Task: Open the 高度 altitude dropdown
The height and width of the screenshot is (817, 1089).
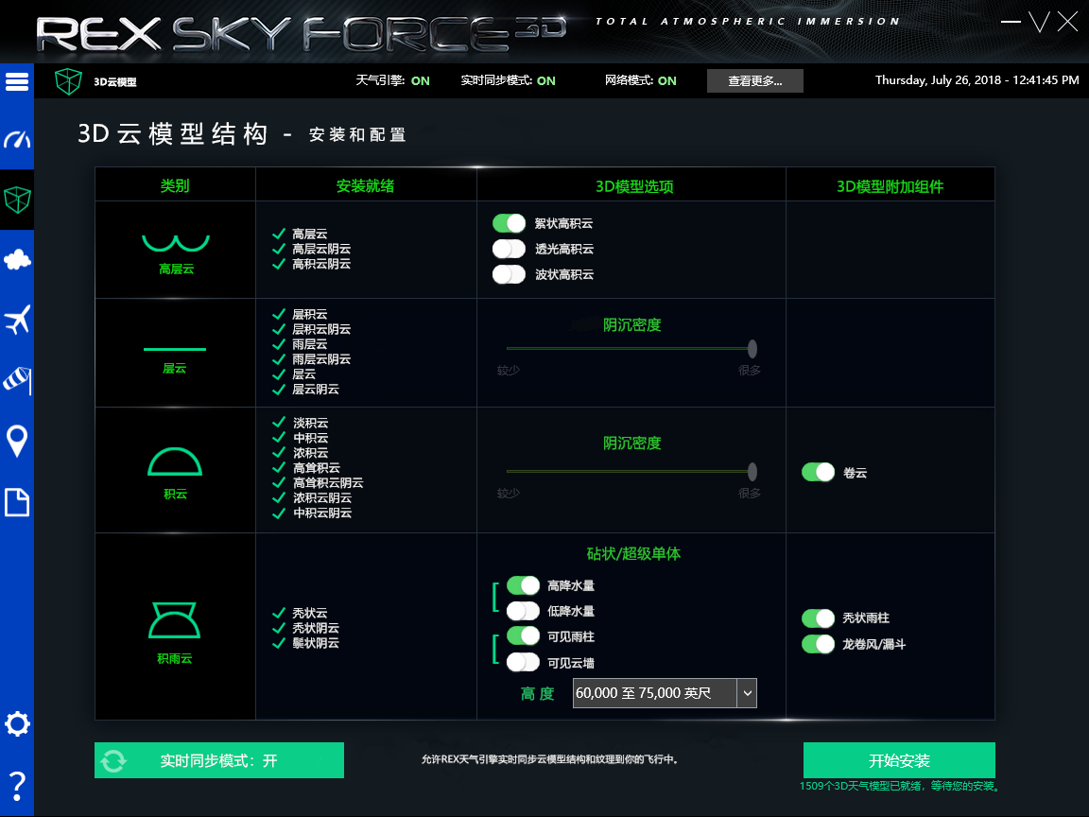Action: (x=747, y=692)
